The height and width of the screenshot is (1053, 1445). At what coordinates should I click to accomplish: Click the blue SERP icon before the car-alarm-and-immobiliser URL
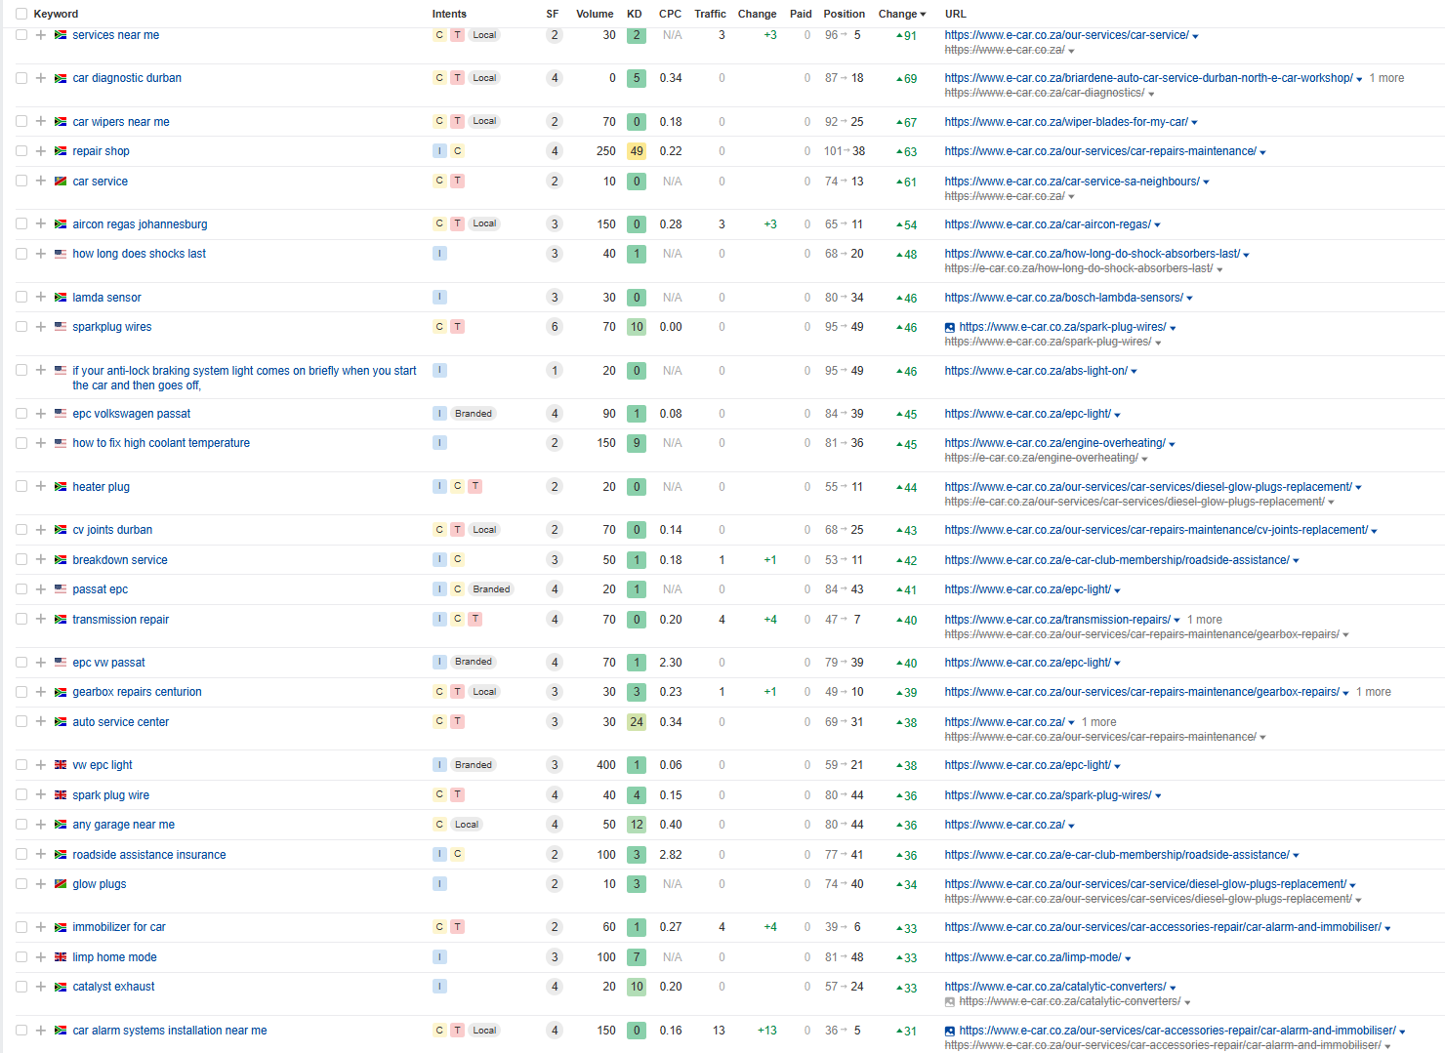coord(950,1031)
